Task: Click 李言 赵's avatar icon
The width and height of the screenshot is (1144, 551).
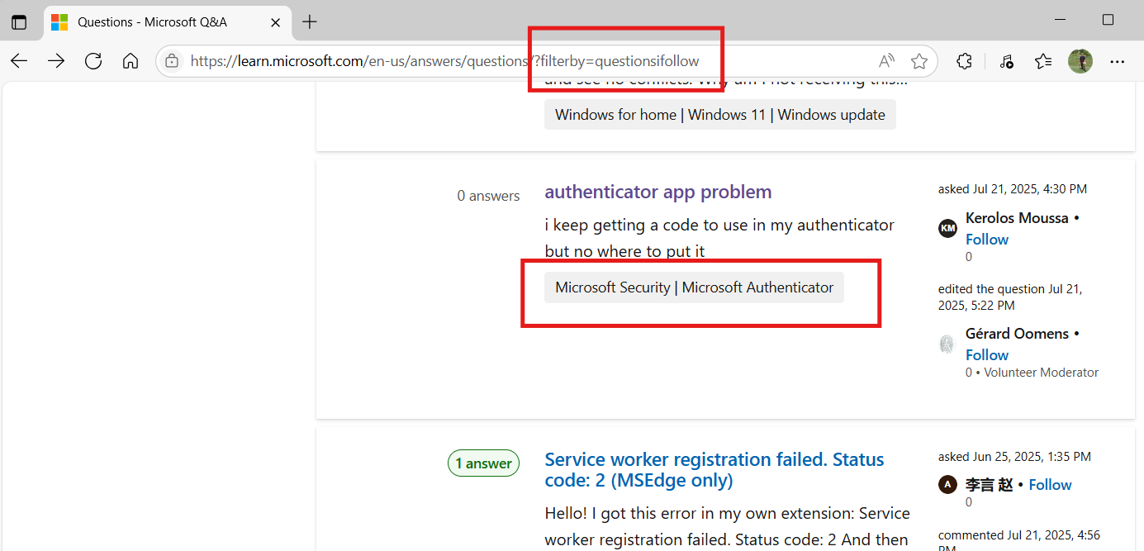Action: (x=948, y=485)
